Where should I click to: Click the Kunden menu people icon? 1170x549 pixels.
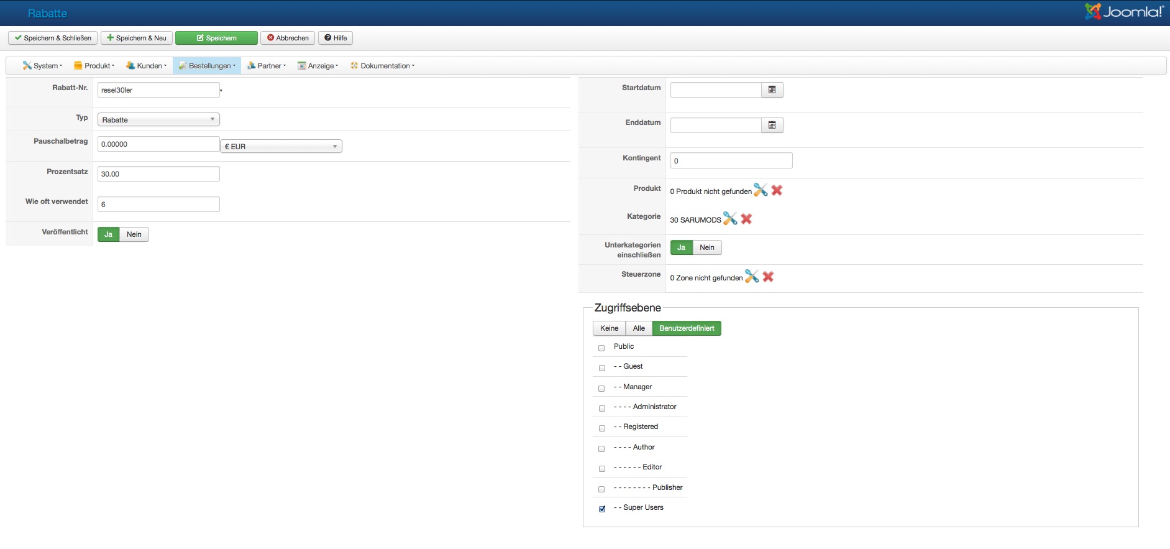coord(130,65)
